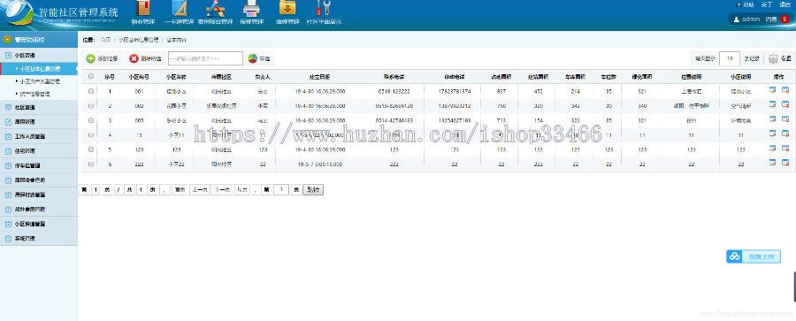Click delete icon for row 005
The height and width of the screenshot is (321, 796).
pyautogui.click(x=785, y=118)
